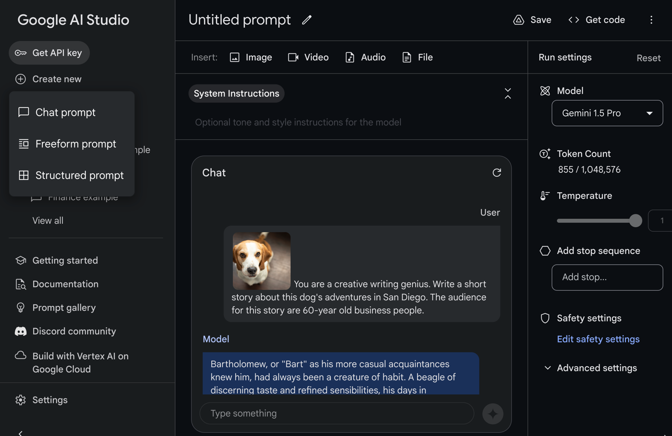Insert a File into the prompt
Image resolution: width=672 pixels, height=436 pixels.
tap(418, 58)
